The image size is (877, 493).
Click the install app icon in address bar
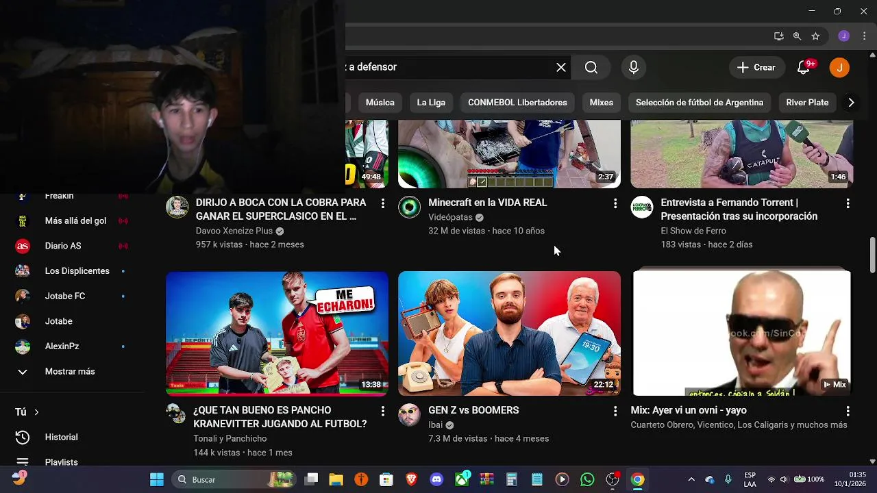[778, 36]
